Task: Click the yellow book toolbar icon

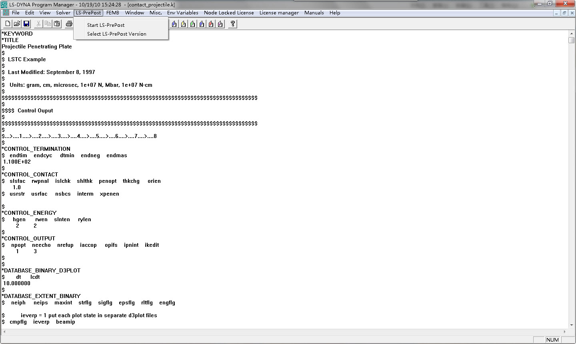Action: coord(183,24)
